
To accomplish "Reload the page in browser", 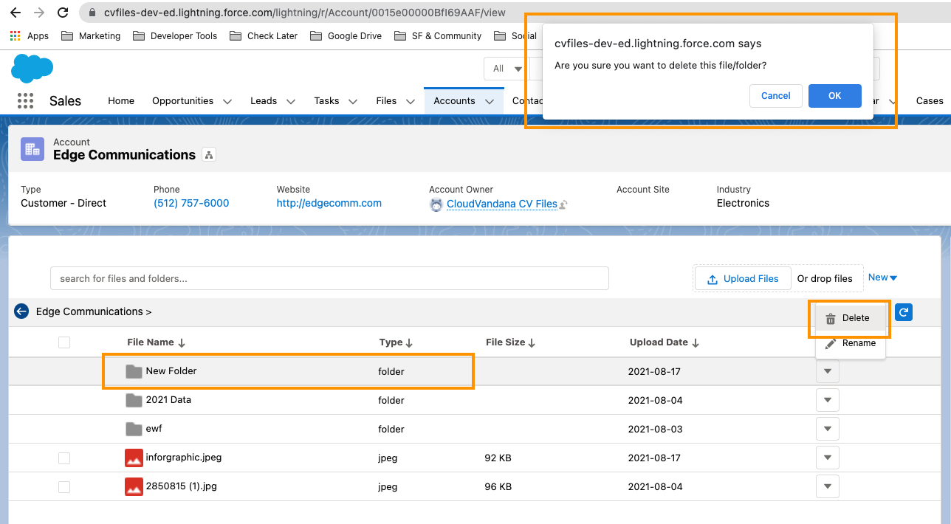I will coord(63,13).
